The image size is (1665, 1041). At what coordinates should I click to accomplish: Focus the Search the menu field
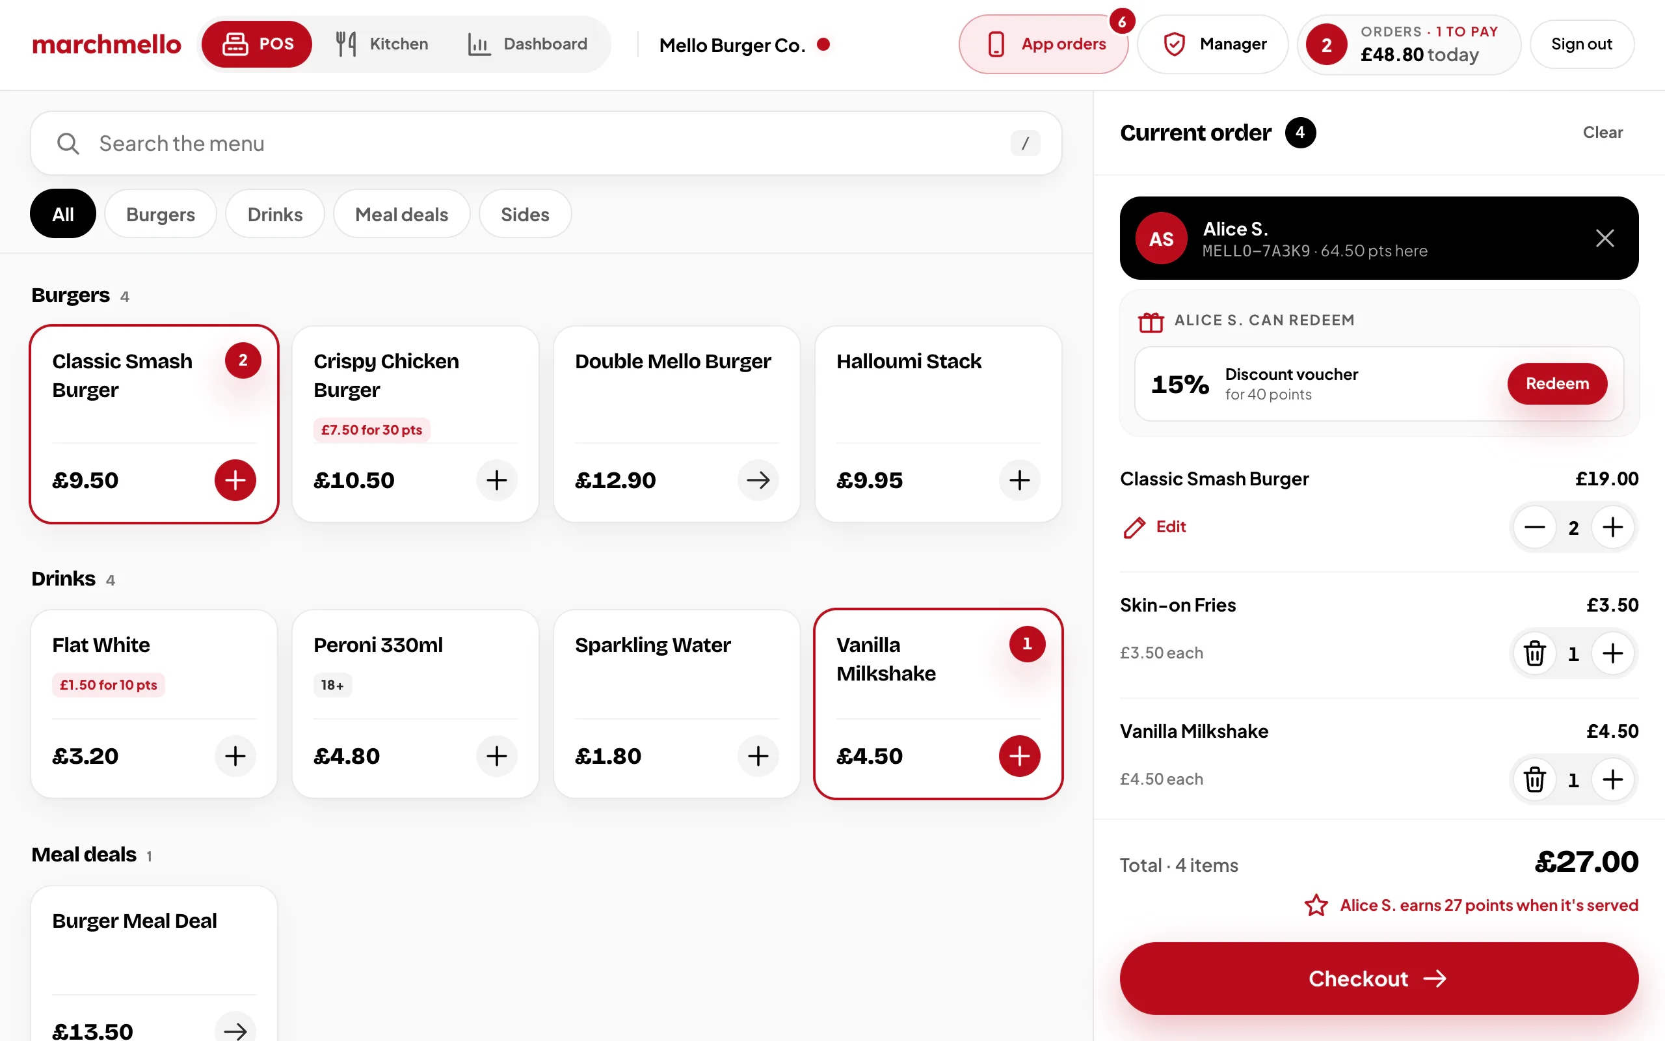[546, 143]
